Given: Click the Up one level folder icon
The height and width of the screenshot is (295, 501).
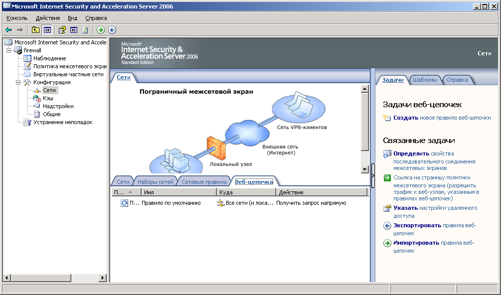Looking at the screenshot, I should pyautogui.click(x=35, y=30).
